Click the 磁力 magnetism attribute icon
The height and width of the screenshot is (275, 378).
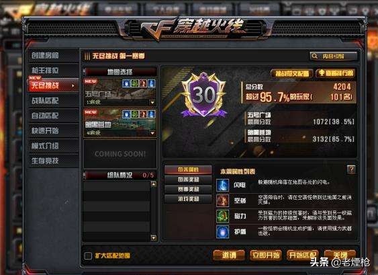click(222, 216)
